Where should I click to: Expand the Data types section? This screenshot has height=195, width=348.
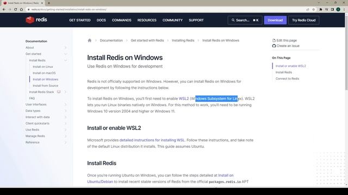(65, 110)
